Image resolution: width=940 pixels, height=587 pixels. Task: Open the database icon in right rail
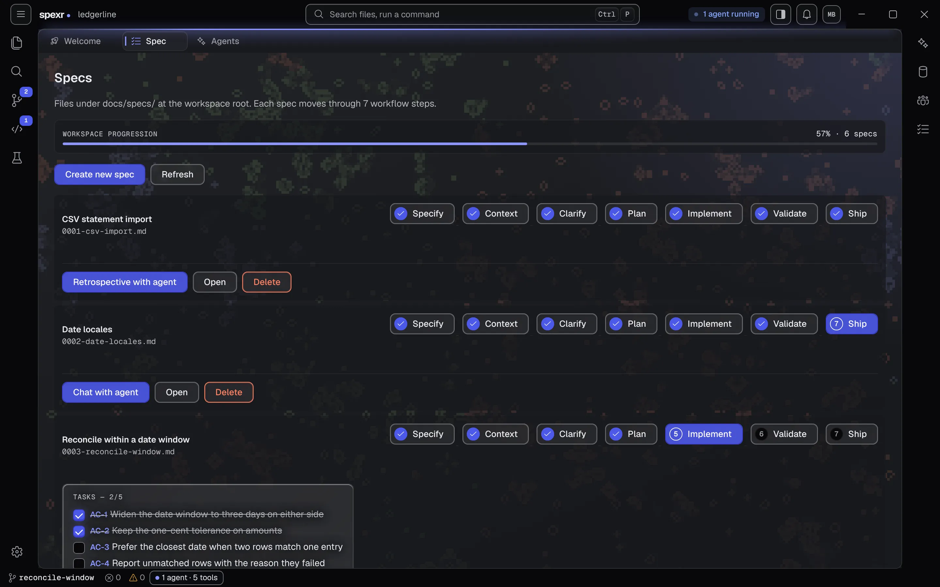point(923,71)
